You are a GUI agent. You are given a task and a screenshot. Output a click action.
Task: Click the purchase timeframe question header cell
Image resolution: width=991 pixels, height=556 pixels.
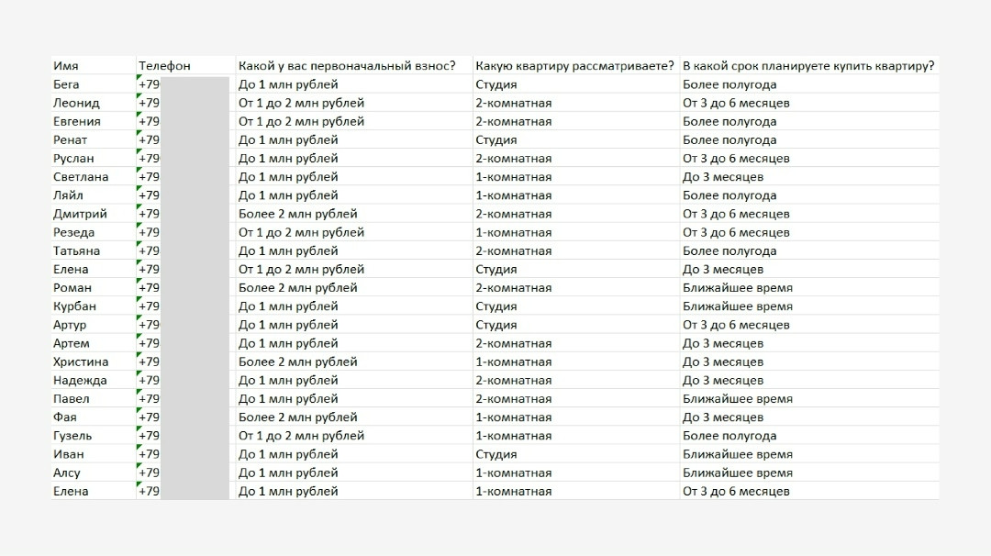pos(808,66)
